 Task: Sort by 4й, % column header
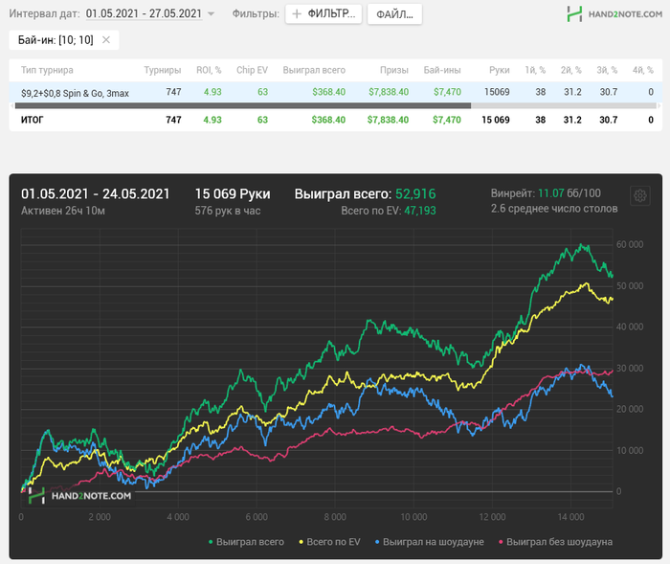click(x=643, y=70)
